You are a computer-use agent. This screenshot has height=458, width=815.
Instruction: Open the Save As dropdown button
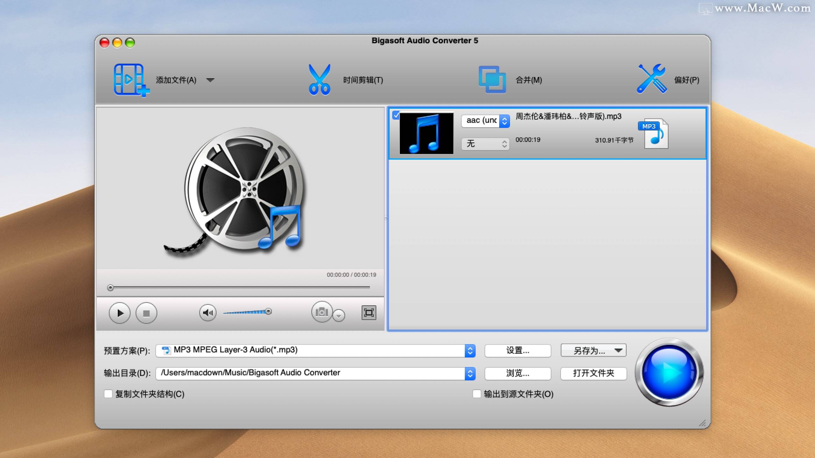point(593,350)
